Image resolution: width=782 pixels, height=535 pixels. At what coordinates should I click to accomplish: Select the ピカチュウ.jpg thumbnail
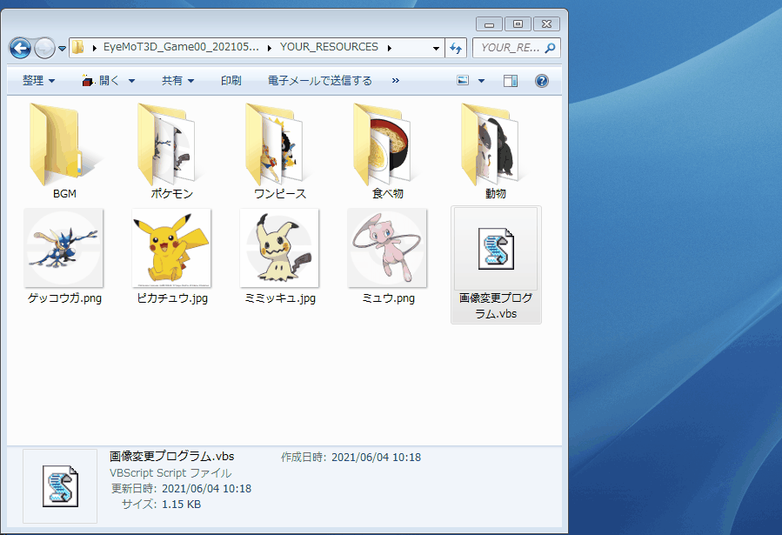click(171, 248)
